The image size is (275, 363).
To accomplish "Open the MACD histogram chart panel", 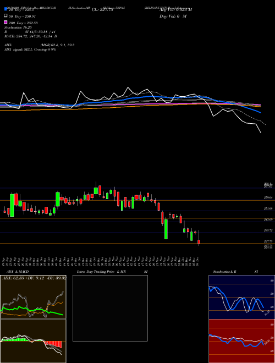I will (33, 341).
